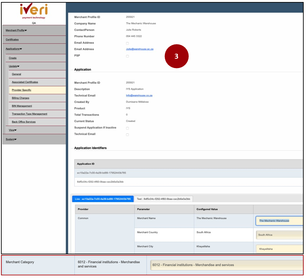This screenshot has width=306, height=279.
Task: Expand the System menu
Action: pos(11,139)
